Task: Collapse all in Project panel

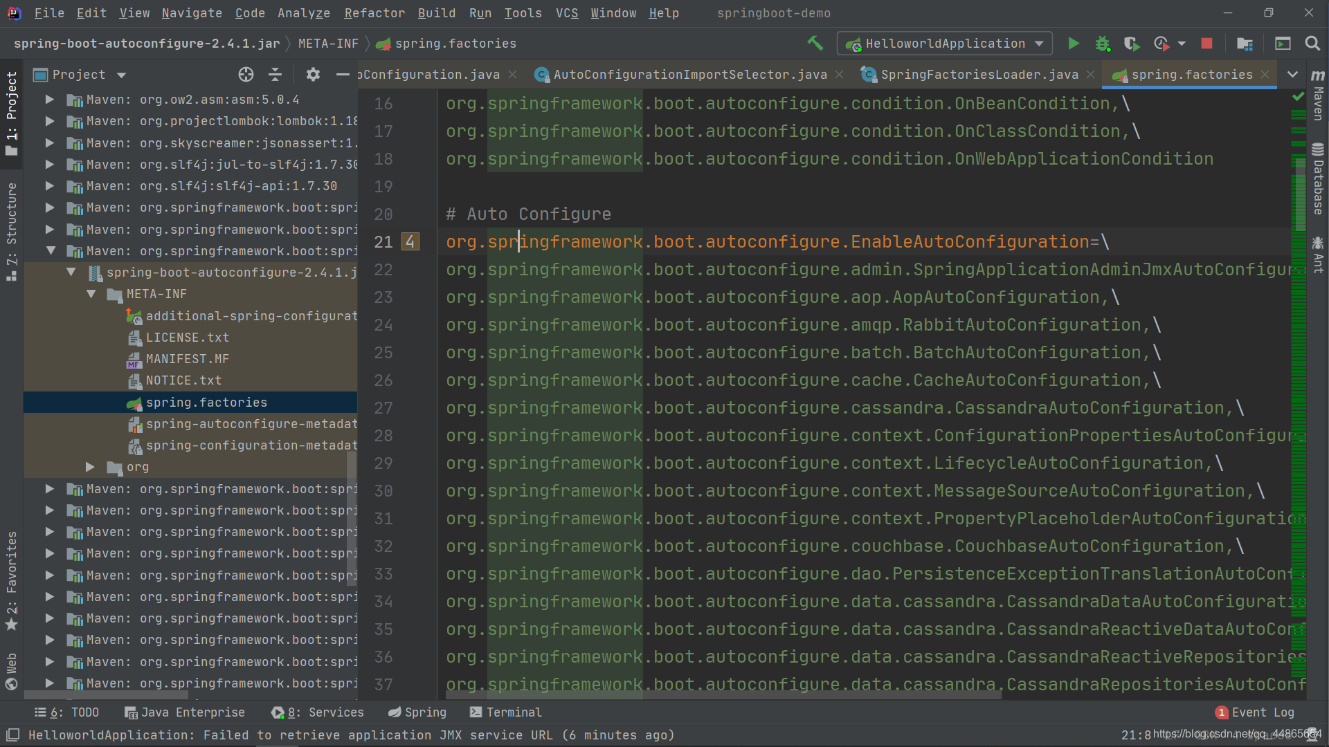Action: (x=275, y=75)
